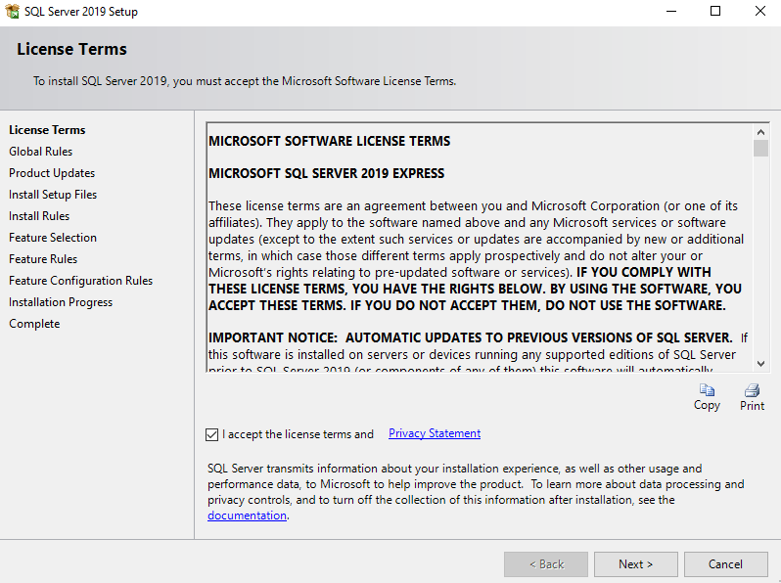Screen dimensions: 781x583
Task: Maximize the SQL Server Setup window
Action: pyautogui.click(x=715, y=11)
